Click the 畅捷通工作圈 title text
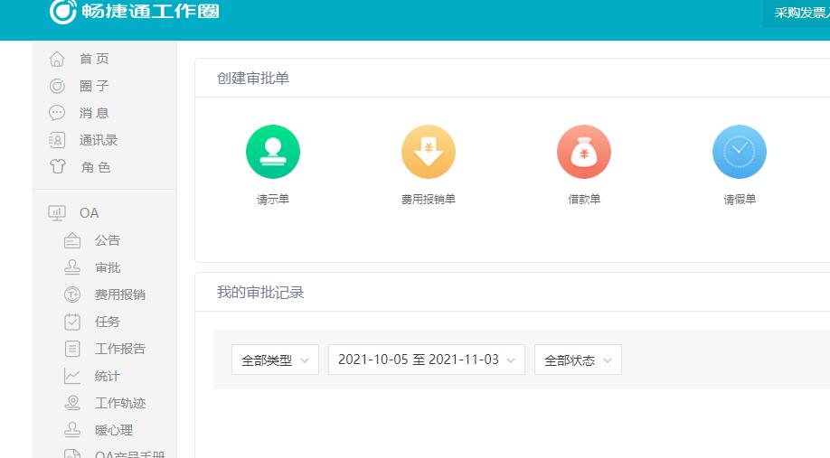This screenshot has width=830, height=458. click(150, 11)
